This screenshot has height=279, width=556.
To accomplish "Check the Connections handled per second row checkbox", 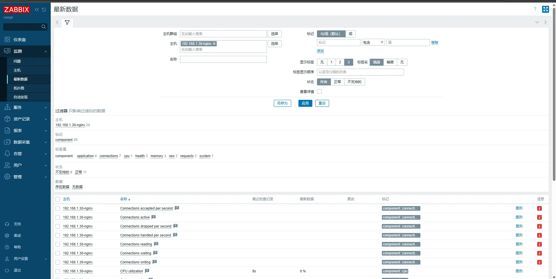I will pos(58,235).
